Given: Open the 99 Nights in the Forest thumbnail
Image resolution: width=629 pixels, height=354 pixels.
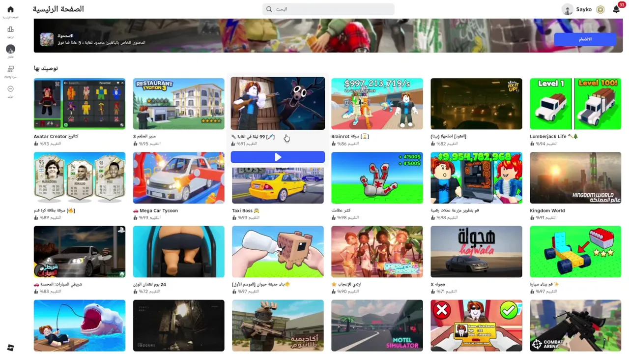Looking at the screenshot, I should click(x=278, y=103).
